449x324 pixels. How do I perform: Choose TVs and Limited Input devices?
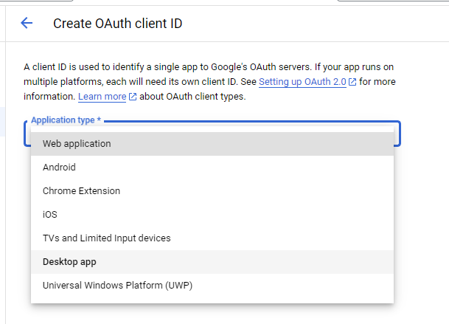click(x=212, y=238)
